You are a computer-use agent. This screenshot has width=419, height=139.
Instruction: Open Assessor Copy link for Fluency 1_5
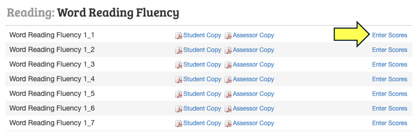coord(253,94)
